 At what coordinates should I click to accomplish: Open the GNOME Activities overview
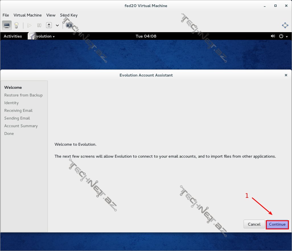coord(13,36)
